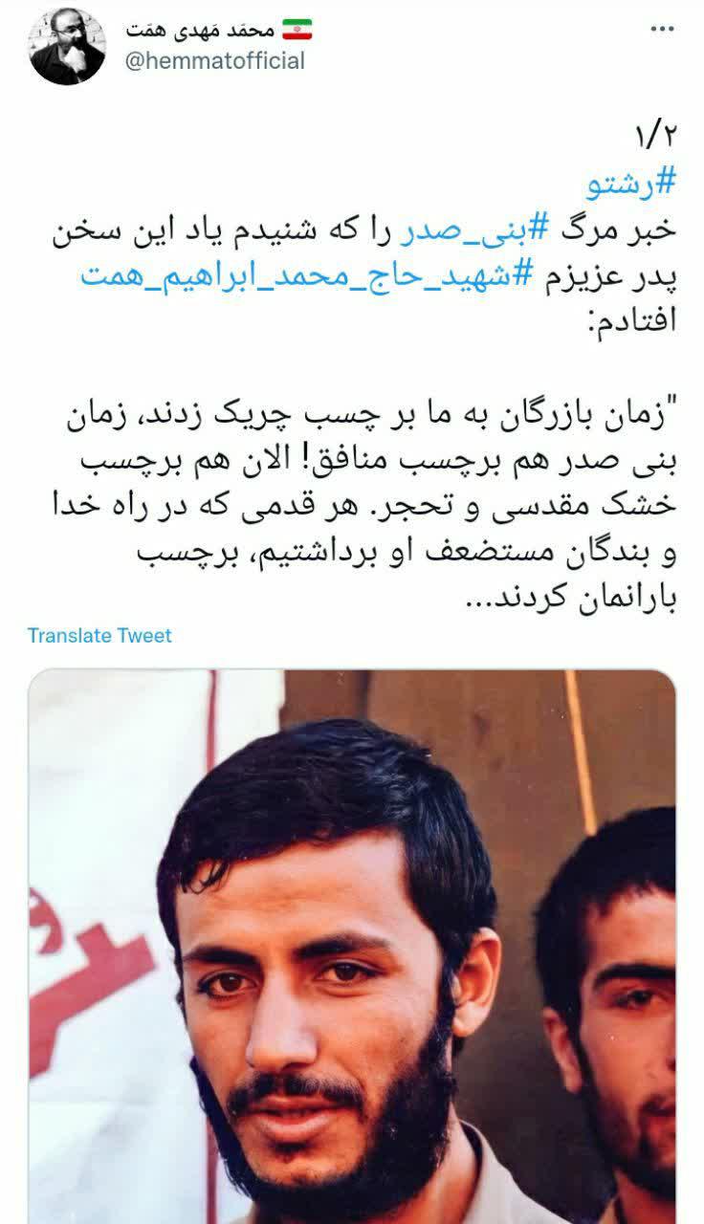Visit the @hemmatofficial handle
This screenshot has width=704, height=1224.
tap(215, 62)
